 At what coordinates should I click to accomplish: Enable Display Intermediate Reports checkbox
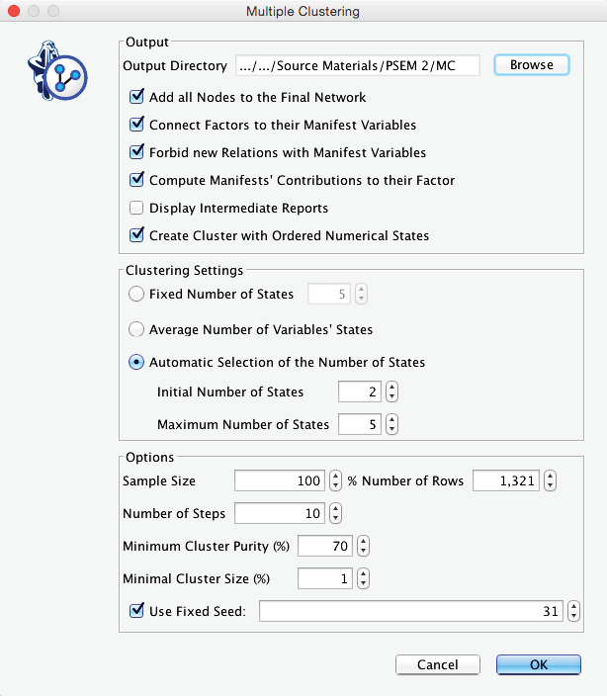click(x=137, y=209)
